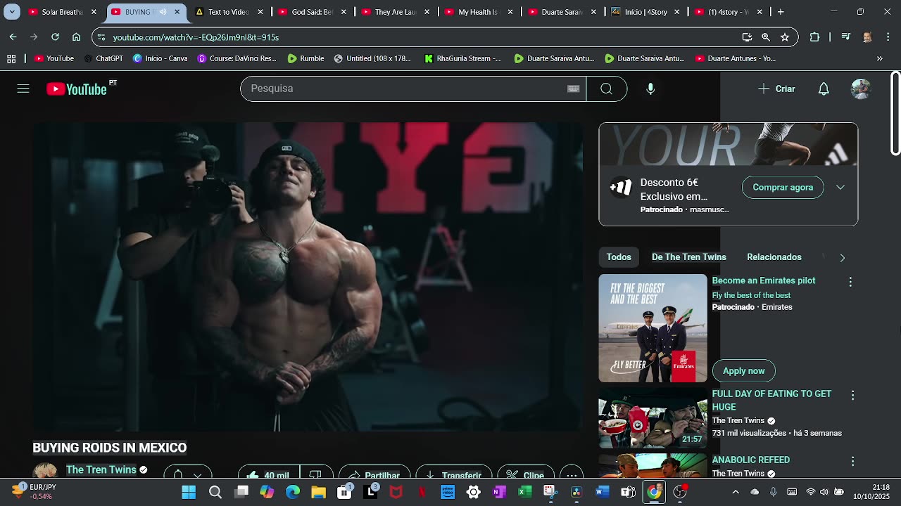
Task: Switch to the Text to Video tab
Action: (x=229, y=12)
